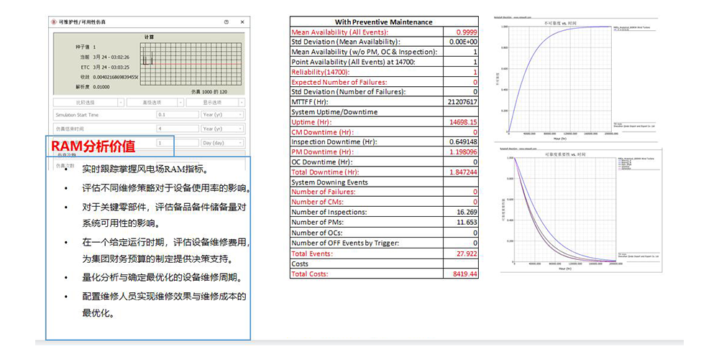Click the 'Costs' section row
719x359 pixels.
384,264
